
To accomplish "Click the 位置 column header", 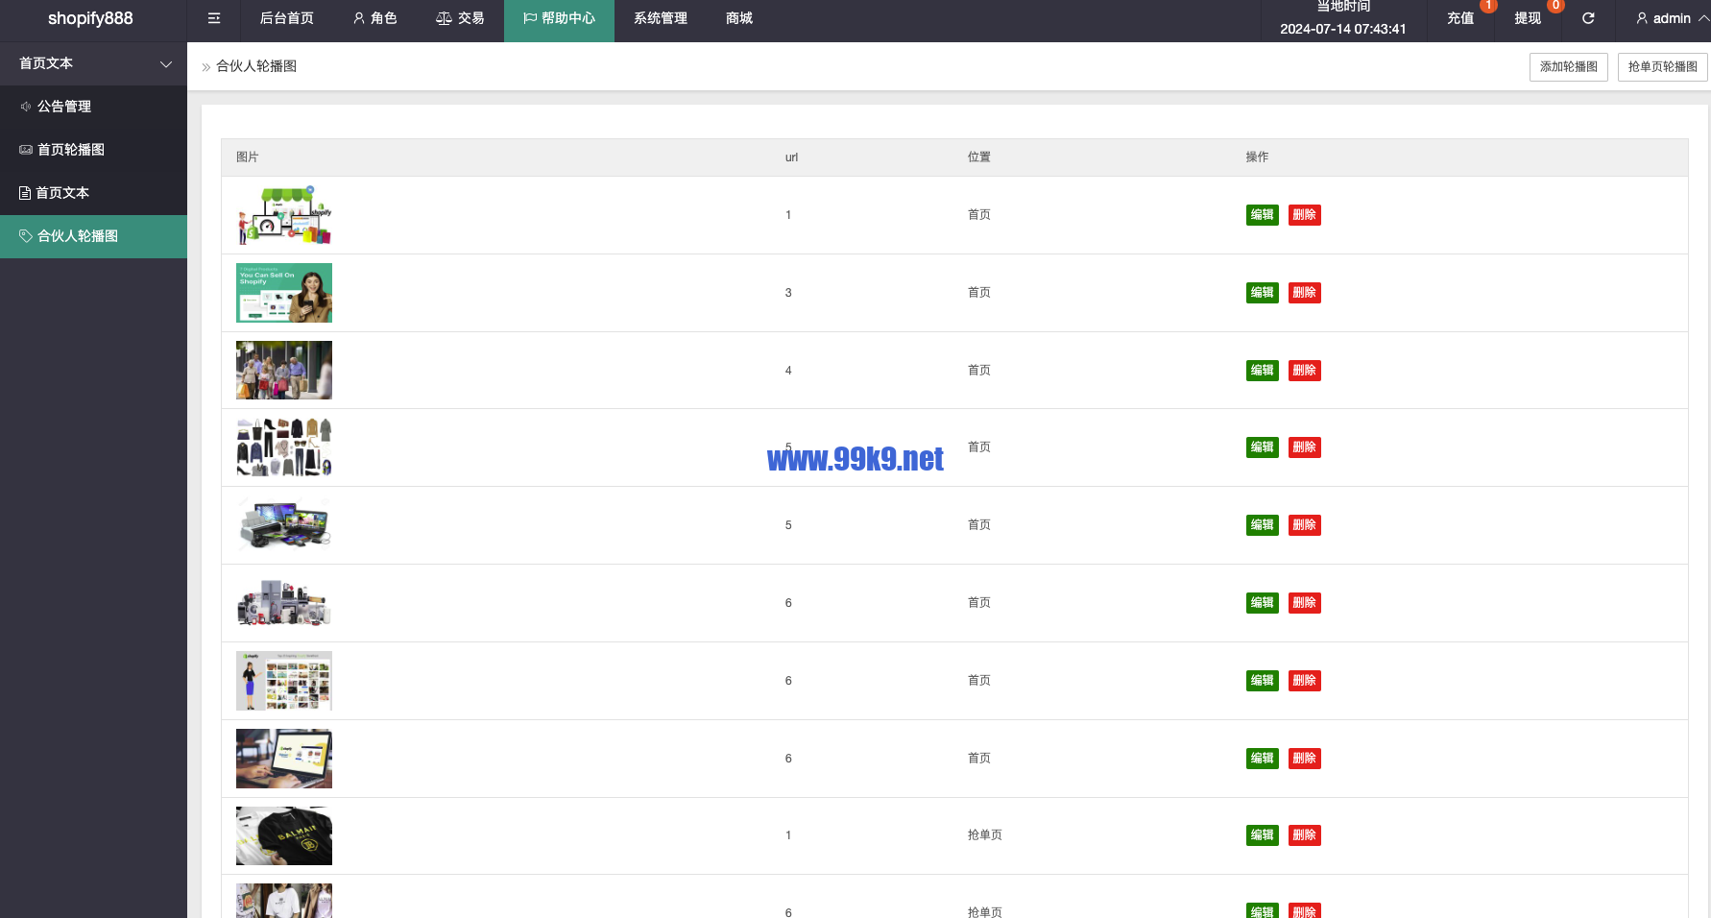I will point(979,157).
